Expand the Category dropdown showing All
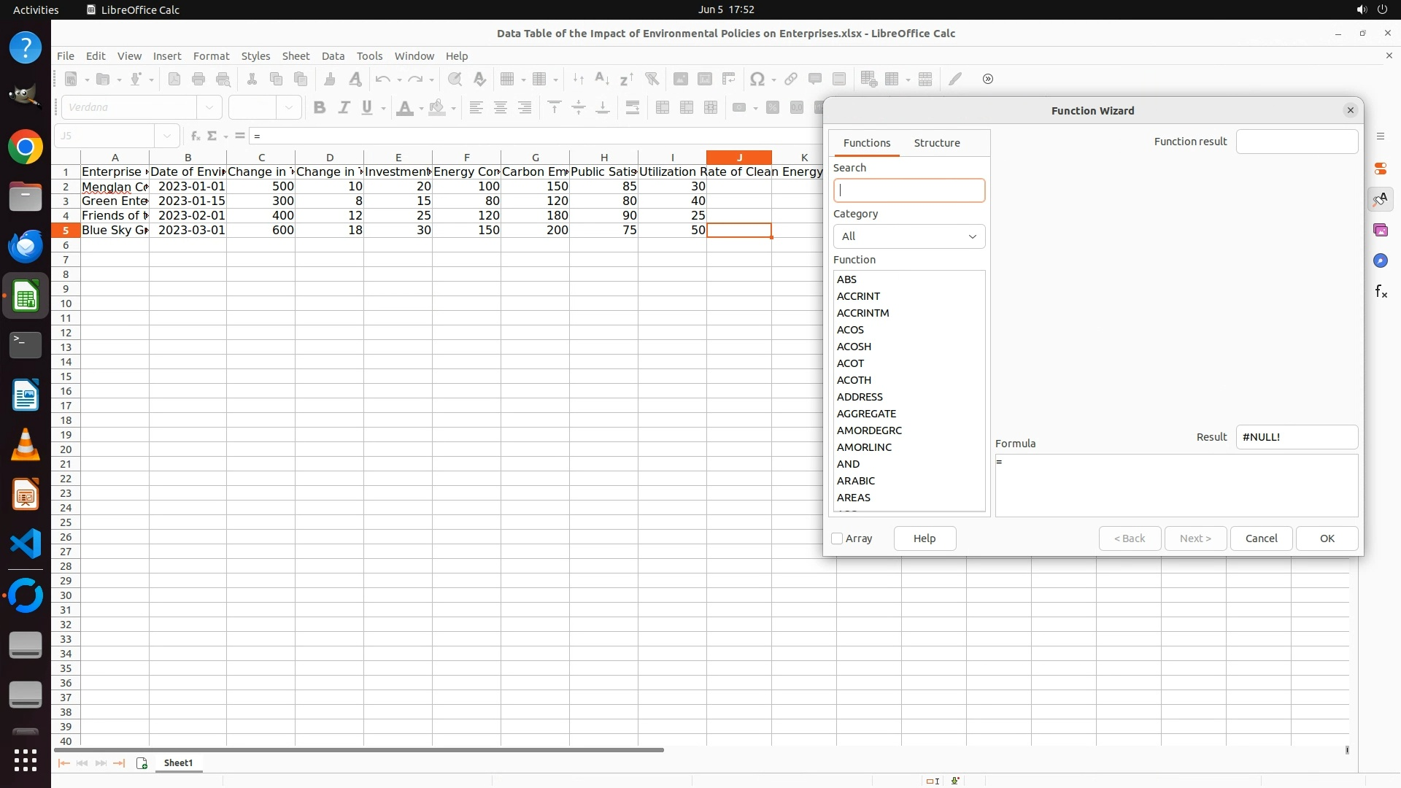1401x788 pixels. [x=909, y=236]
